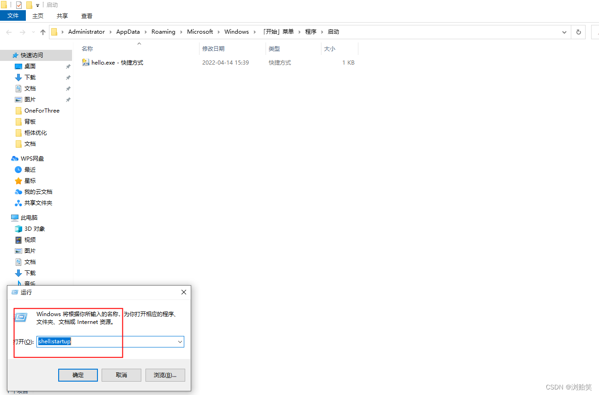Click Administrator in the address path
This screenshot has width=599, height=395.
point(86,32)
